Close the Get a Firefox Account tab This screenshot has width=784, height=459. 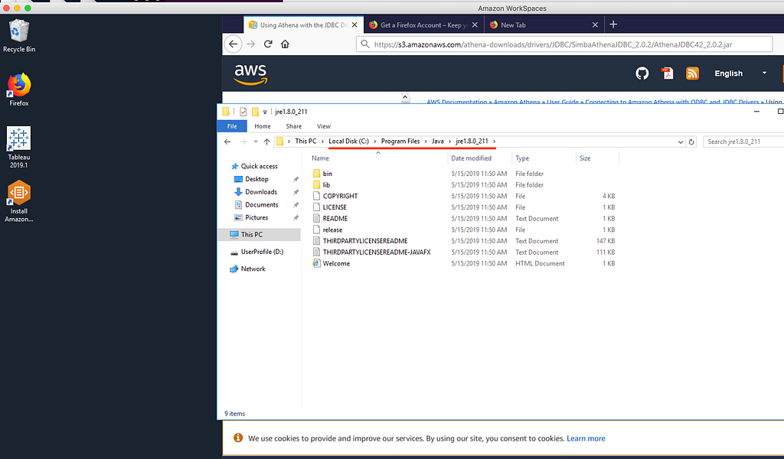(x=475, y=25)
